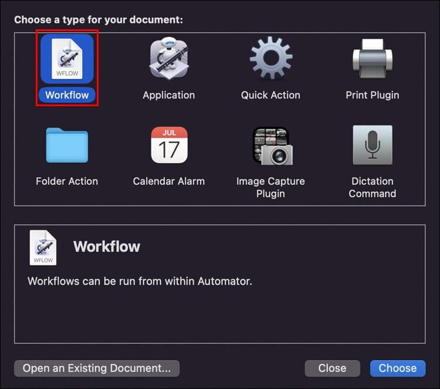Select the Application robot icon
Viewport: 440px width, 389px height.
tap(169, 58)
